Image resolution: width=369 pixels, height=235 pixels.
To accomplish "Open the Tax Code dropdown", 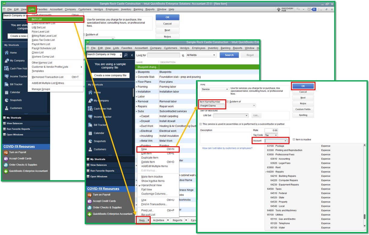I will point(271,135).
